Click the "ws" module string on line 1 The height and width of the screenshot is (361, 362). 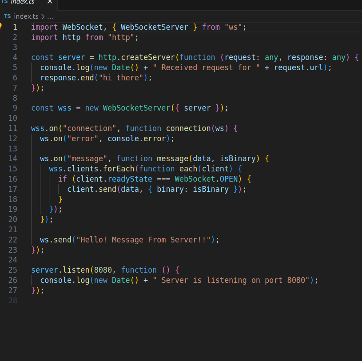(233, 27)
